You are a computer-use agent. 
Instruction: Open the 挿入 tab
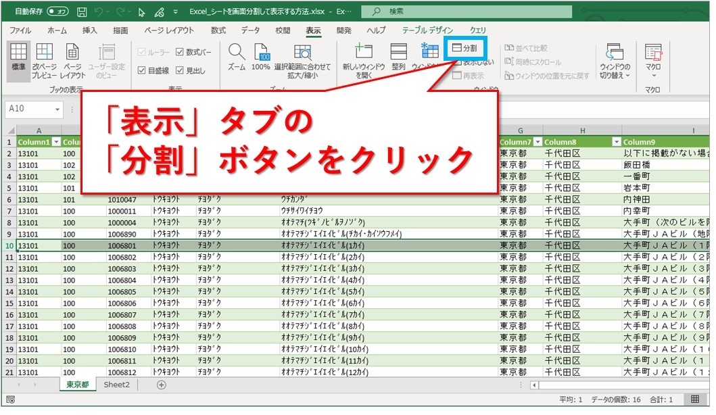tap(89, 30)
